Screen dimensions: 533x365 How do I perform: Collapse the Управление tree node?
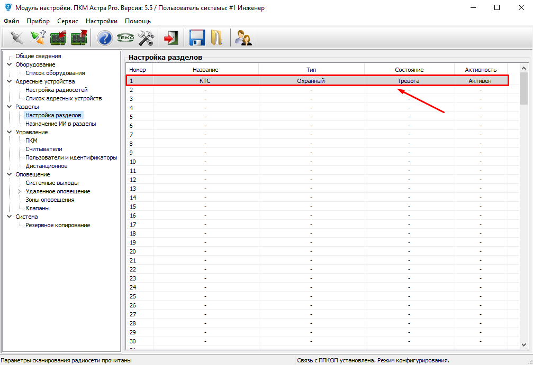coord(9,132)
